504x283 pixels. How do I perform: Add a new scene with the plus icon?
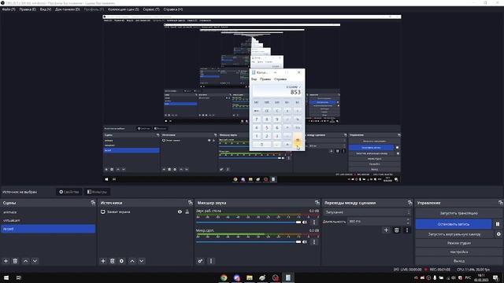tap(6, 261)
